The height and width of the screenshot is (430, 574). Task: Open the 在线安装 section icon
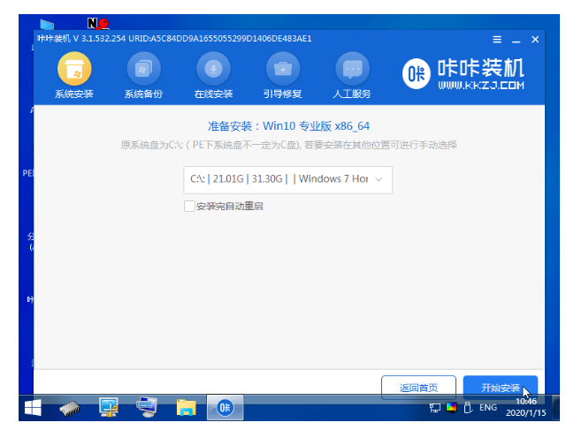pyautogui.click(x=213, y=69)
